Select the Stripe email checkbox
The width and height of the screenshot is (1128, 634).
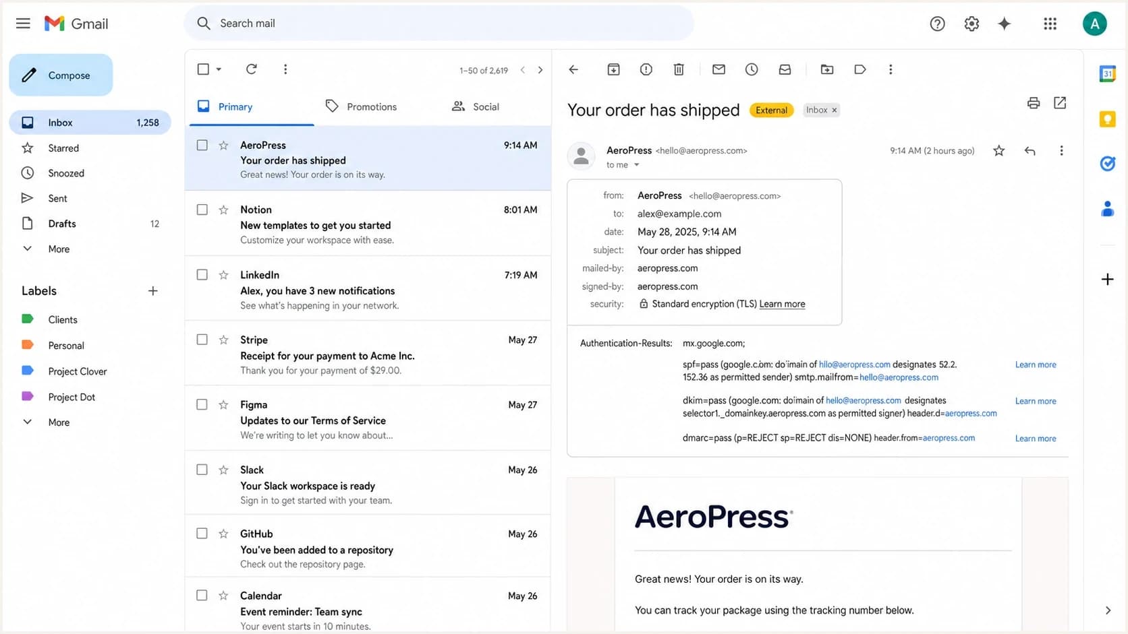click(202, 340)
